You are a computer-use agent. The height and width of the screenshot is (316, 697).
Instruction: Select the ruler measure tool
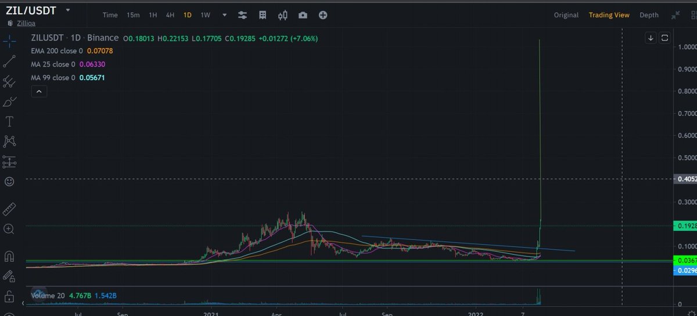9,209
